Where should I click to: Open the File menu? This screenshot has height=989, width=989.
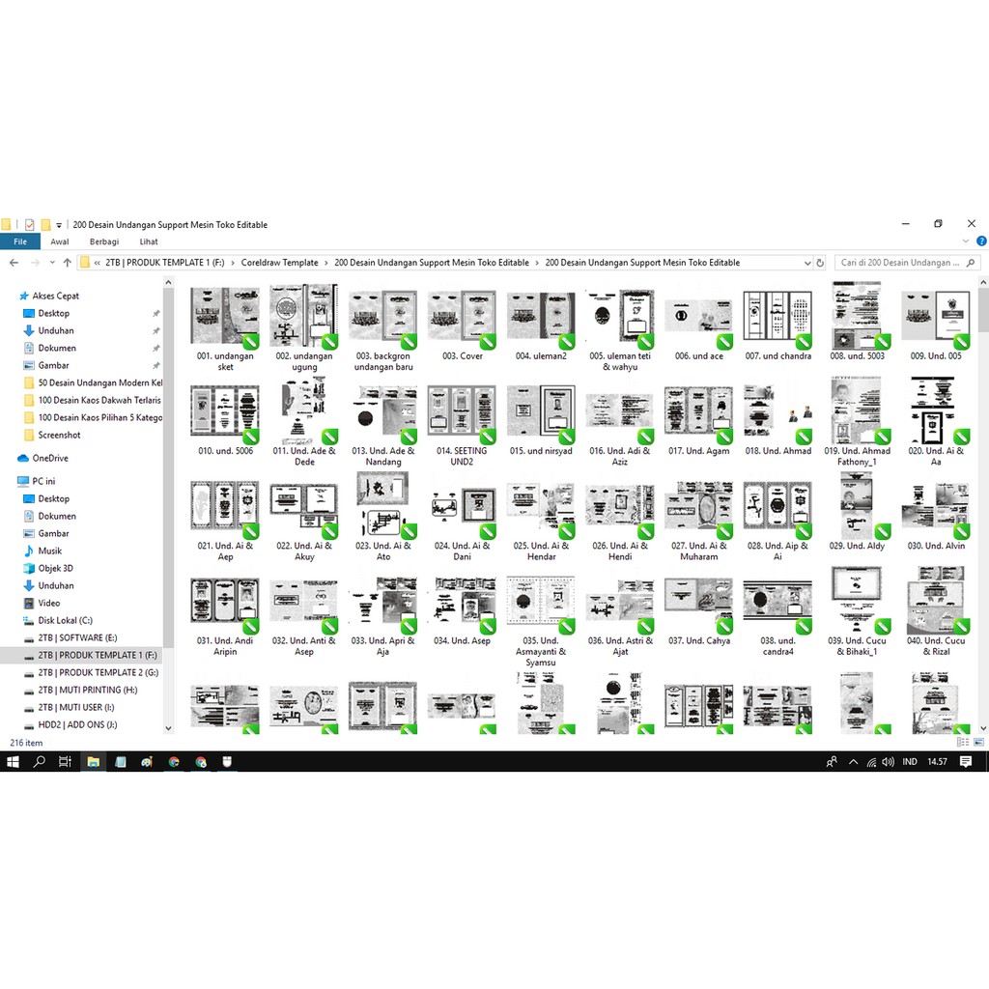(19, 242)
